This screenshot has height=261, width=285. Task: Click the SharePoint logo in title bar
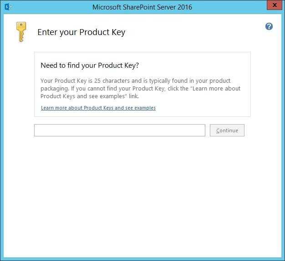pyautogui.click(x=8, y=7)
